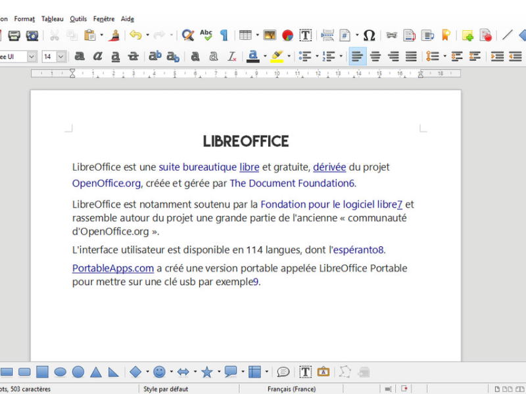Expand the font color palette dropdown
The height and width of the screenshot is (394, 526).
pyautogui.click(x=265, y=56)
